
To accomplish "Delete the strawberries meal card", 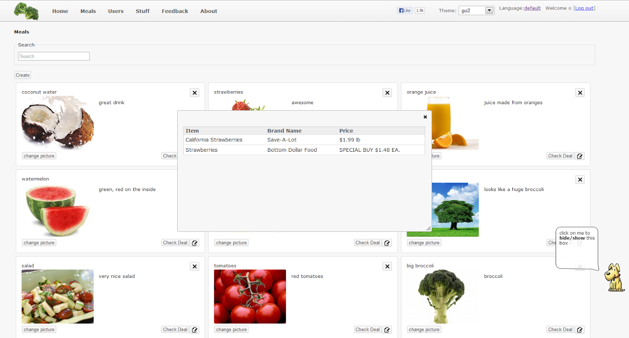I will [x=387, y=93].
